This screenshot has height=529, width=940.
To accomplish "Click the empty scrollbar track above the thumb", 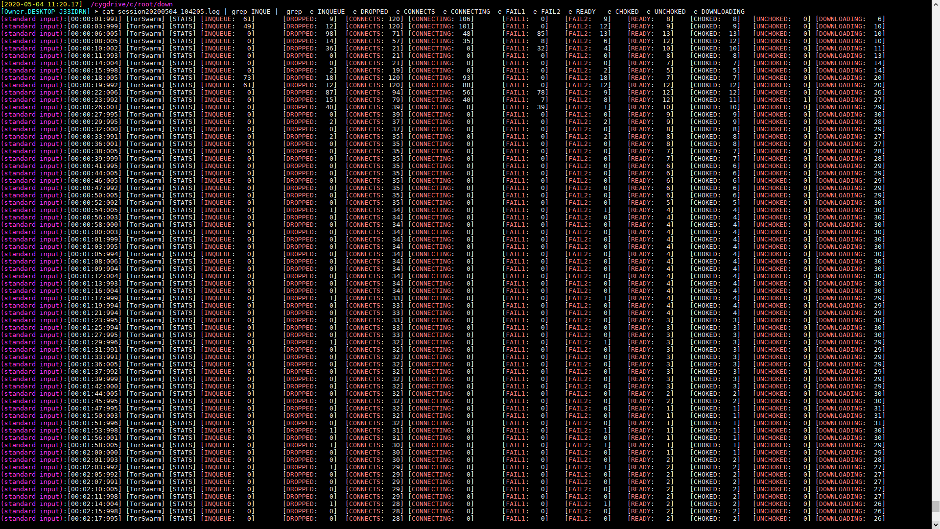I will pyautogui.click(x=936, y=245).
